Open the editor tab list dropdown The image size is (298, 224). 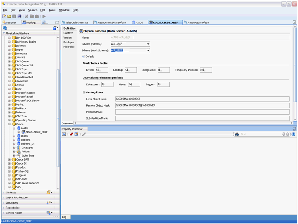point(294,22)
